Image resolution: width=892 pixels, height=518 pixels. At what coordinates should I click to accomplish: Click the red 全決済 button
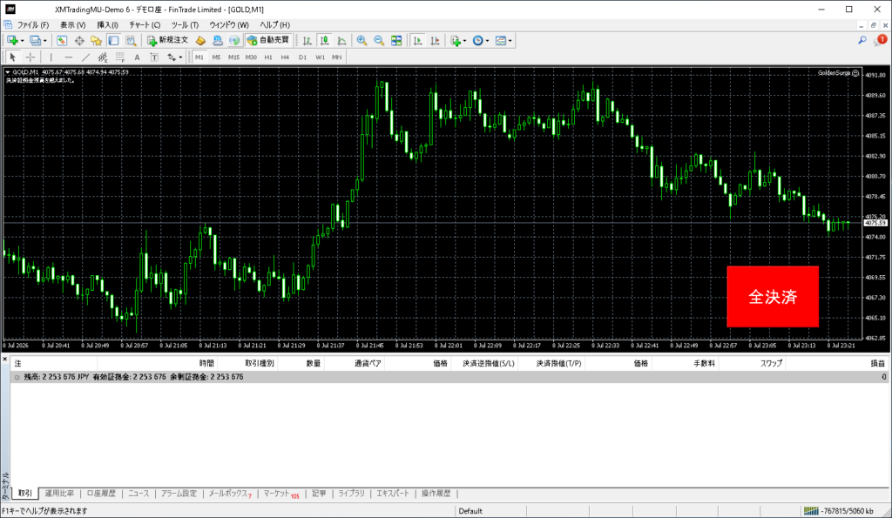point(773,296)
